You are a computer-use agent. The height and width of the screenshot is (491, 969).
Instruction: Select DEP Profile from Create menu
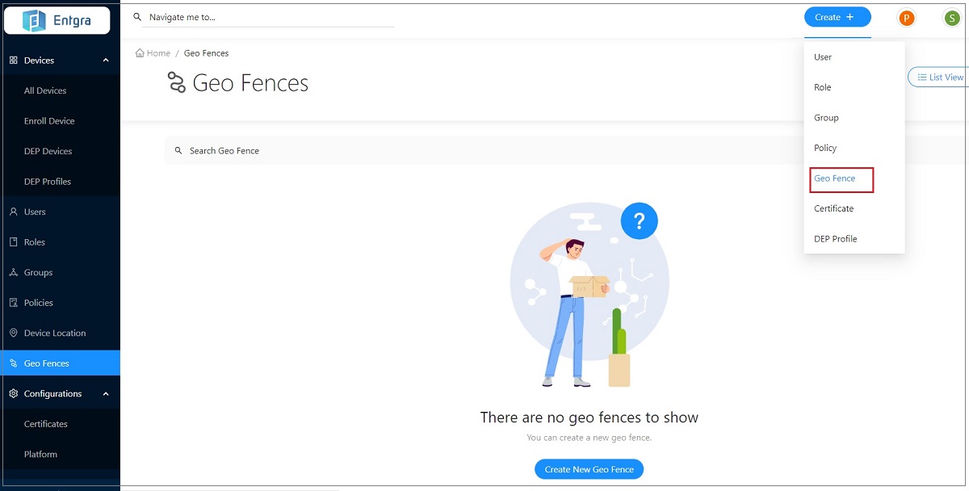tap(835, 239)
